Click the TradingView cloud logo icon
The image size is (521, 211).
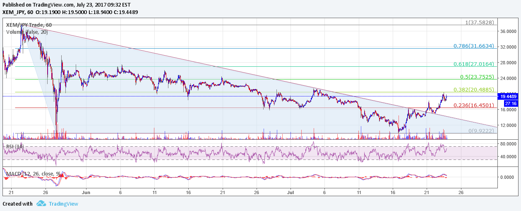[41, 204]
